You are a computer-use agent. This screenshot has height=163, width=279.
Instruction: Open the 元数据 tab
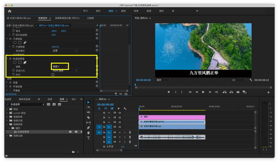[90, 18]
